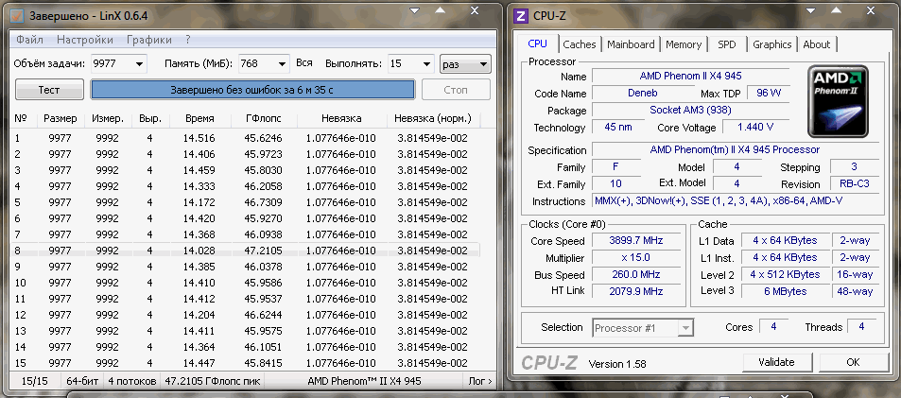
Task: Click the OK button in CPU-Z
Action: [853, 362]
